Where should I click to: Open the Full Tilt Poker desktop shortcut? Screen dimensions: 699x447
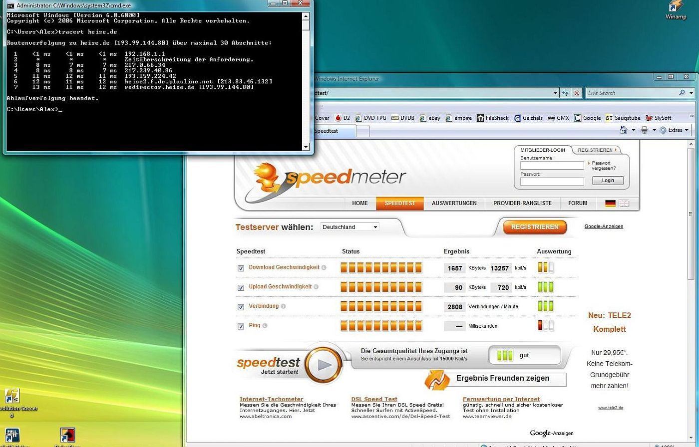(12, 436)
